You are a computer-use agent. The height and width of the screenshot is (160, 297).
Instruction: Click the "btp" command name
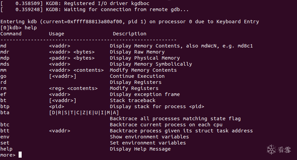click(x=5, y=106)
